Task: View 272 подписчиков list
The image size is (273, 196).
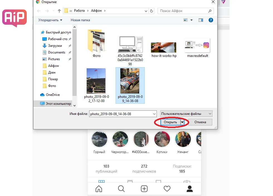Action: pyautogui.click(x=144, y=169)
